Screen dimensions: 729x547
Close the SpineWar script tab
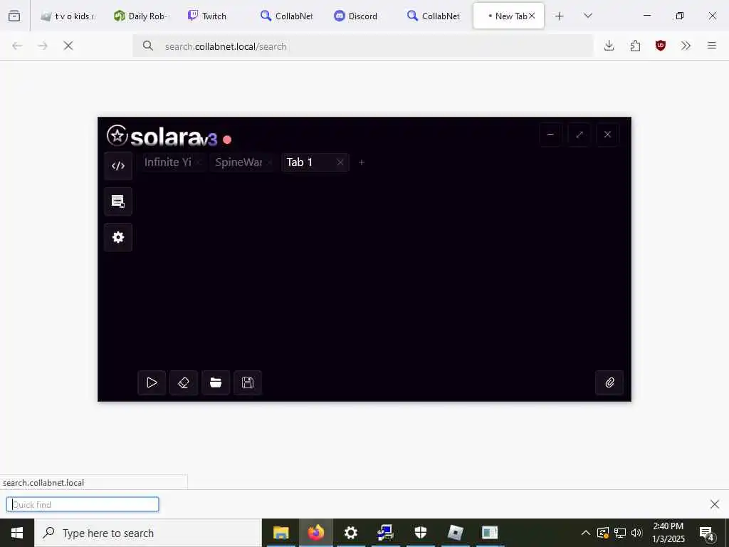click(270, 162)
